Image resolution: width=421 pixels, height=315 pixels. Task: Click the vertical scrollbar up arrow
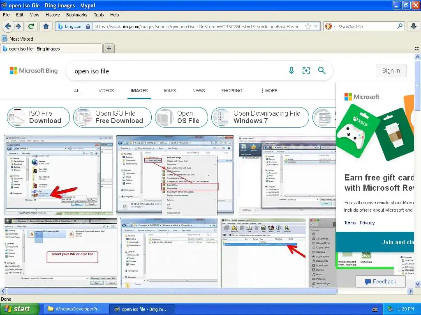point(417,57)
